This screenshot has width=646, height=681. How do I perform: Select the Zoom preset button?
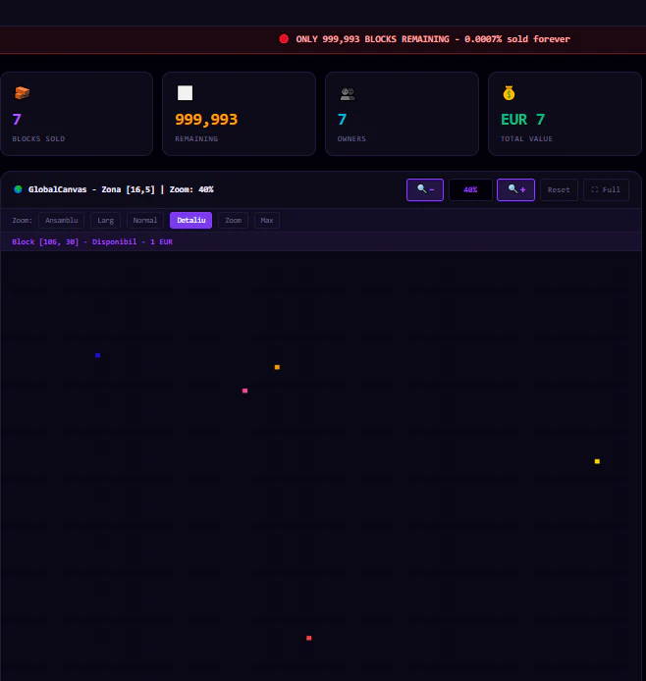click(x=234, y=220)
